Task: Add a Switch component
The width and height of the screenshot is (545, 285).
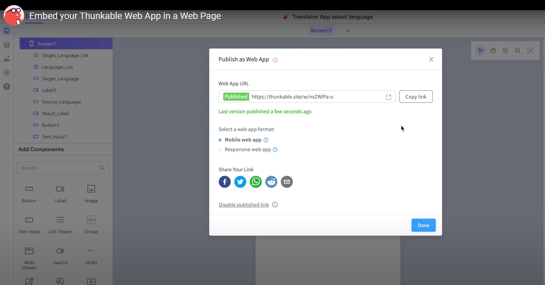Action: [x=60, y=256]
